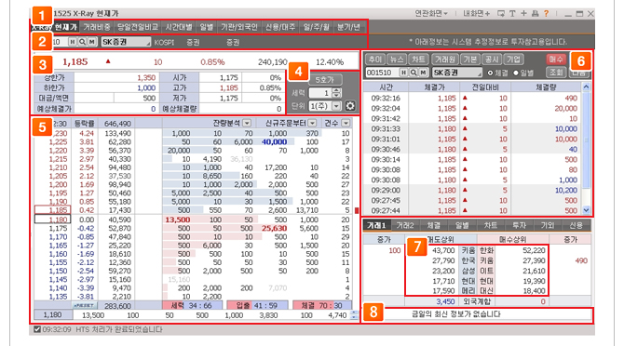This screenshot has height=346, width=624.
Task: Click the orange help question mark icon
Action: pos(547,14)
